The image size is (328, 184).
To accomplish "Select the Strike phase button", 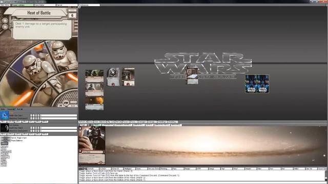I will [x=4, y=163].
